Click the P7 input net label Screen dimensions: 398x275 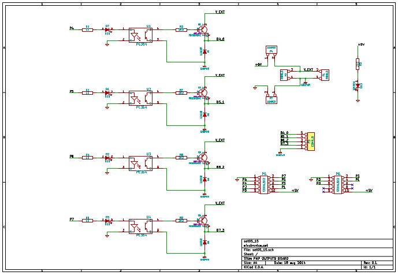[72, 219]
